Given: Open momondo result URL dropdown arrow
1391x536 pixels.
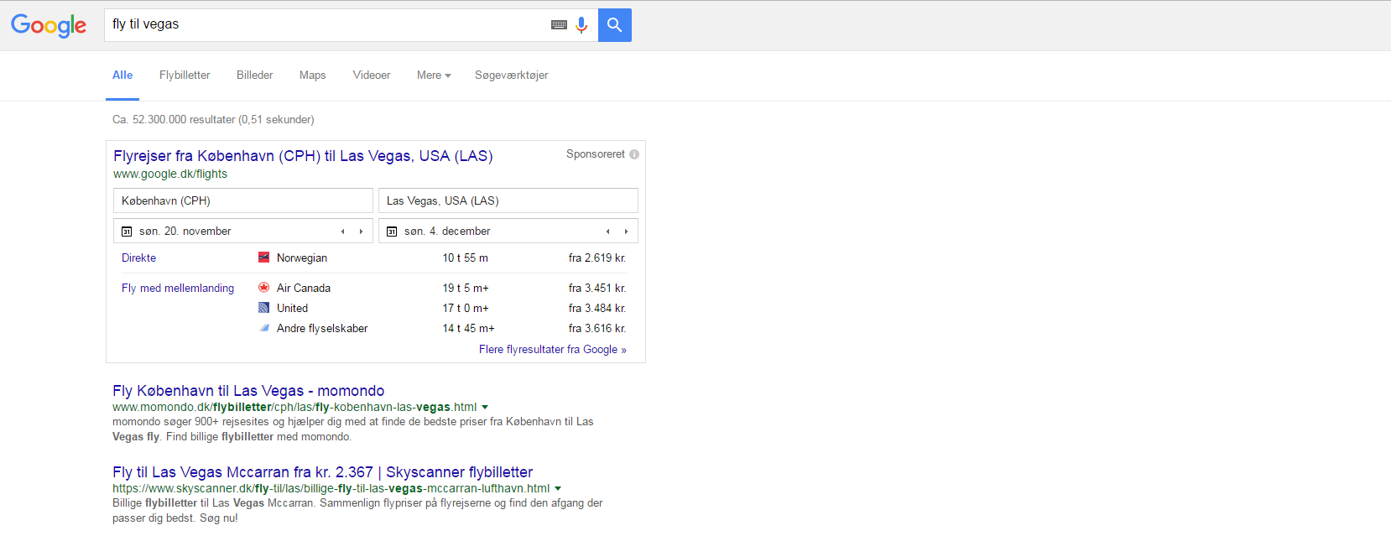Looking at the screenshot, I should (x=485, y=408).
